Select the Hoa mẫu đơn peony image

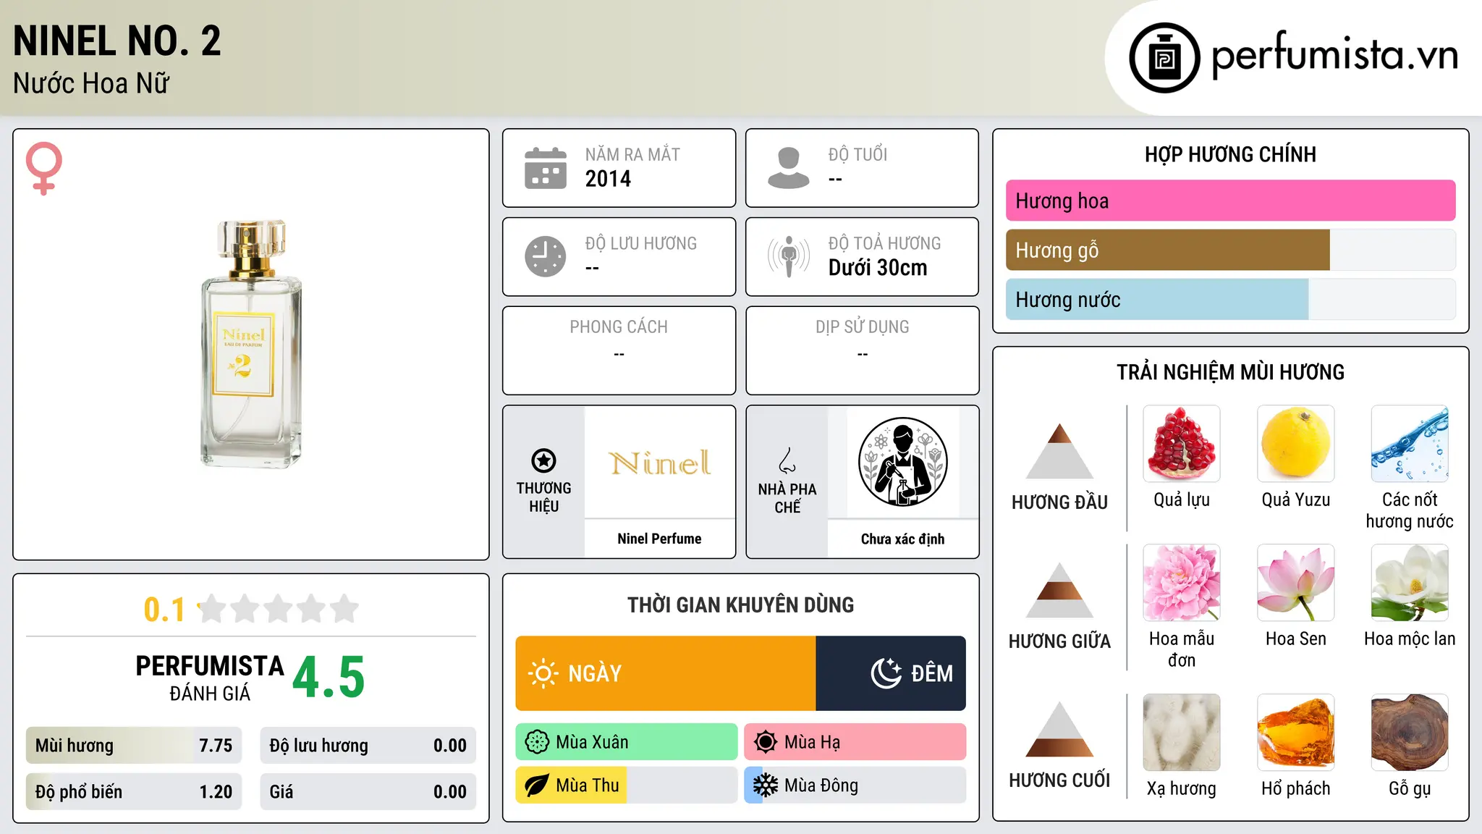tap(1182, 583)
